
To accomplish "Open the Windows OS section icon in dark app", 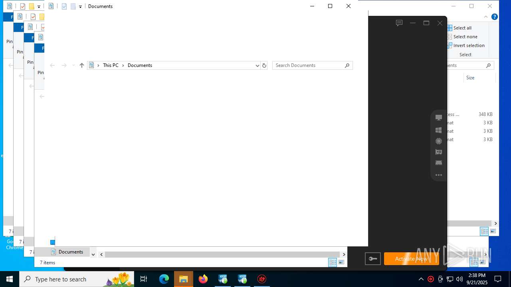I will pos(439,130).
